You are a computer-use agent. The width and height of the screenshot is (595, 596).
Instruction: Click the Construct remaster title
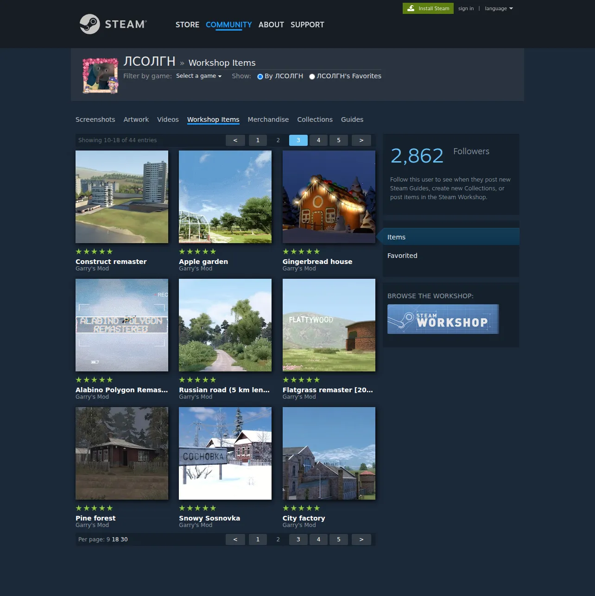(x=111, y=262)
